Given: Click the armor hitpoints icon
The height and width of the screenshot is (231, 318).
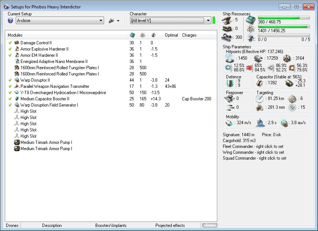Looking at the screenshot, I should pyautogui.click(x=258, y=58).
